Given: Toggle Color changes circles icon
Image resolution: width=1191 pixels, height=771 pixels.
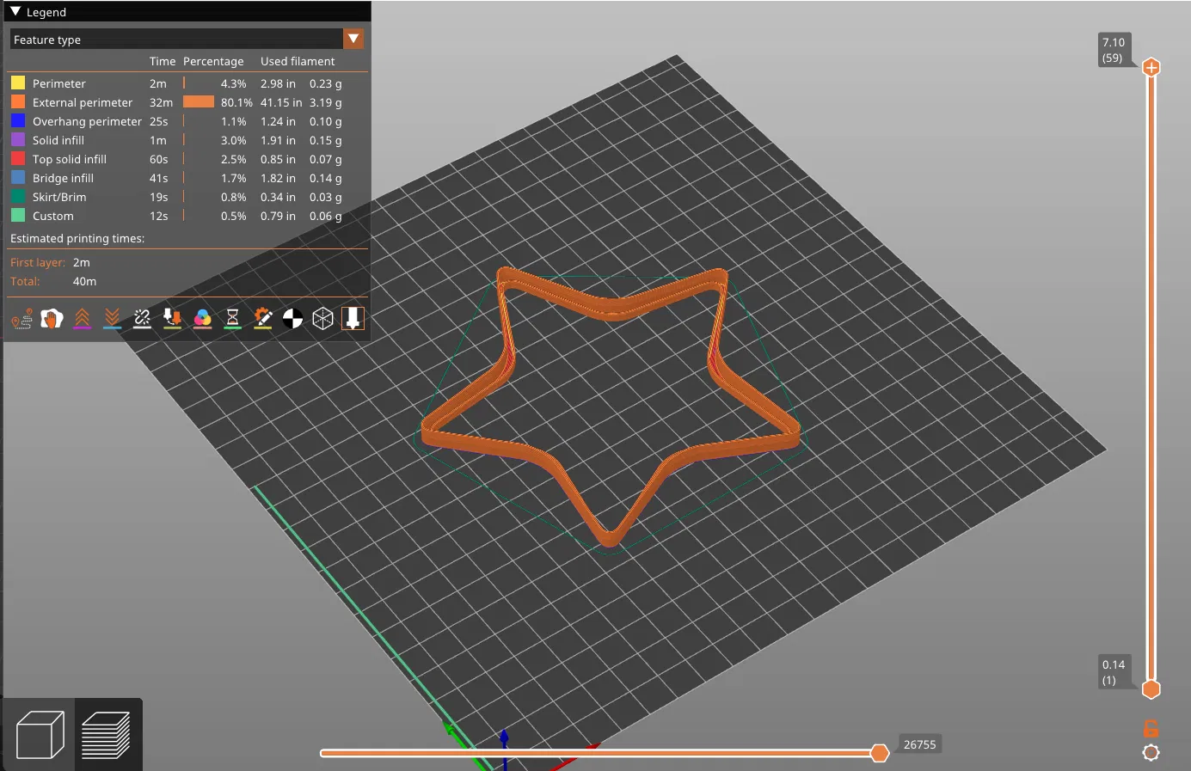Looking at the screenshot, I should pyautogui.click(x=203, y=319).
